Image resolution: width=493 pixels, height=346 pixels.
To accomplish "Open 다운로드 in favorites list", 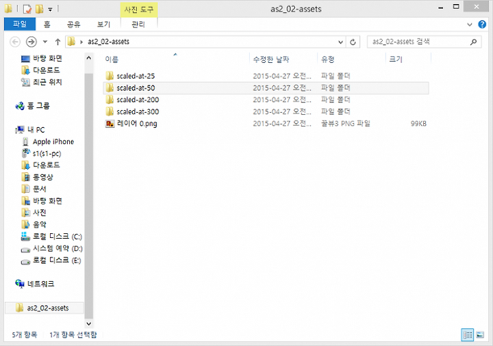I will [x=47, y=70].
